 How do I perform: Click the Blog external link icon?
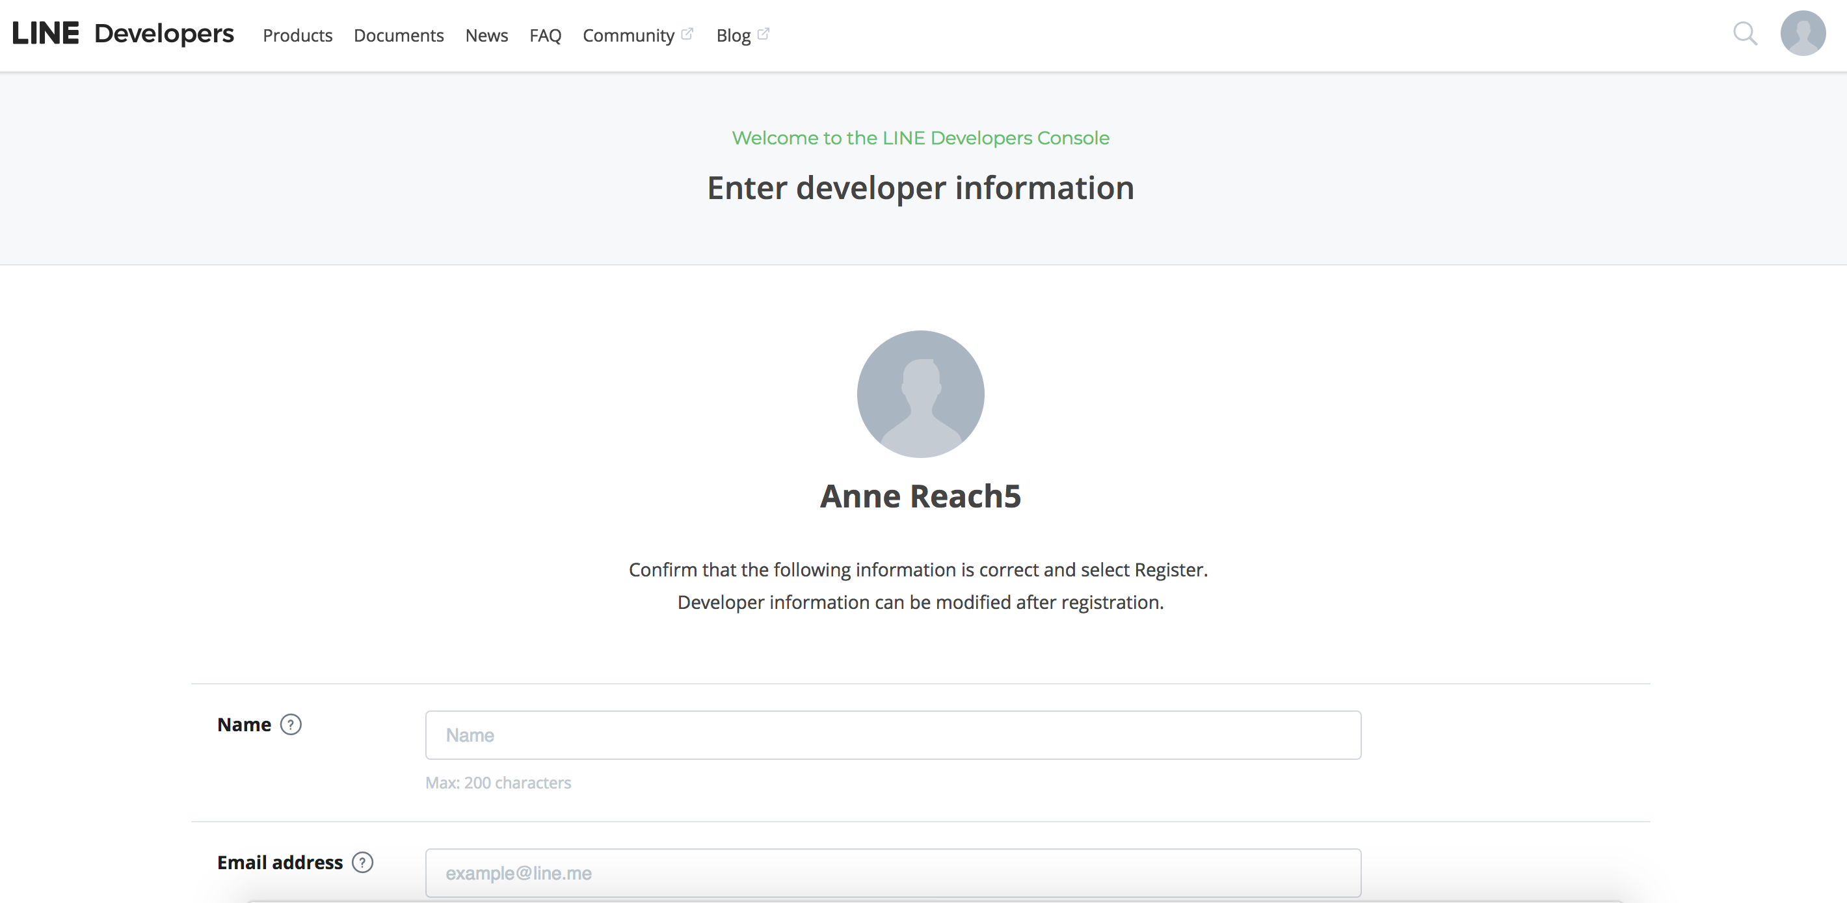pyautogui.click(x=763, y=34)
